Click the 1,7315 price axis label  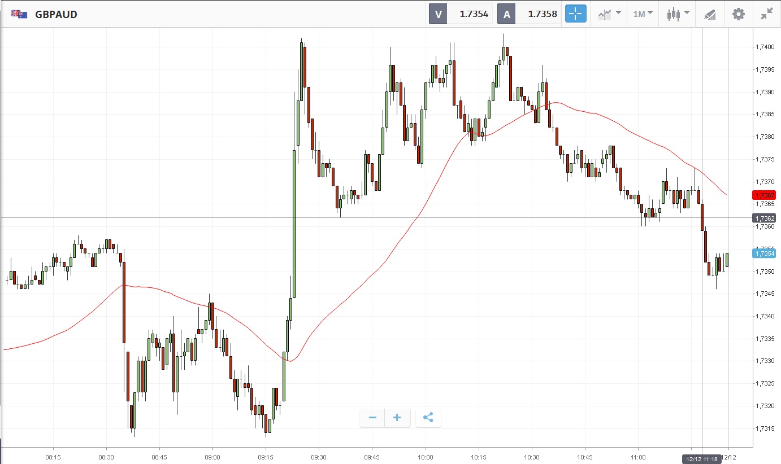765,428
